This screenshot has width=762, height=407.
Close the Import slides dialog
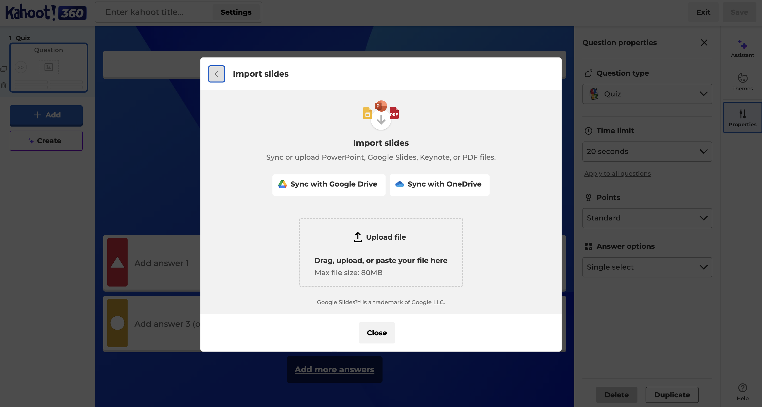[x=377, y=333]
